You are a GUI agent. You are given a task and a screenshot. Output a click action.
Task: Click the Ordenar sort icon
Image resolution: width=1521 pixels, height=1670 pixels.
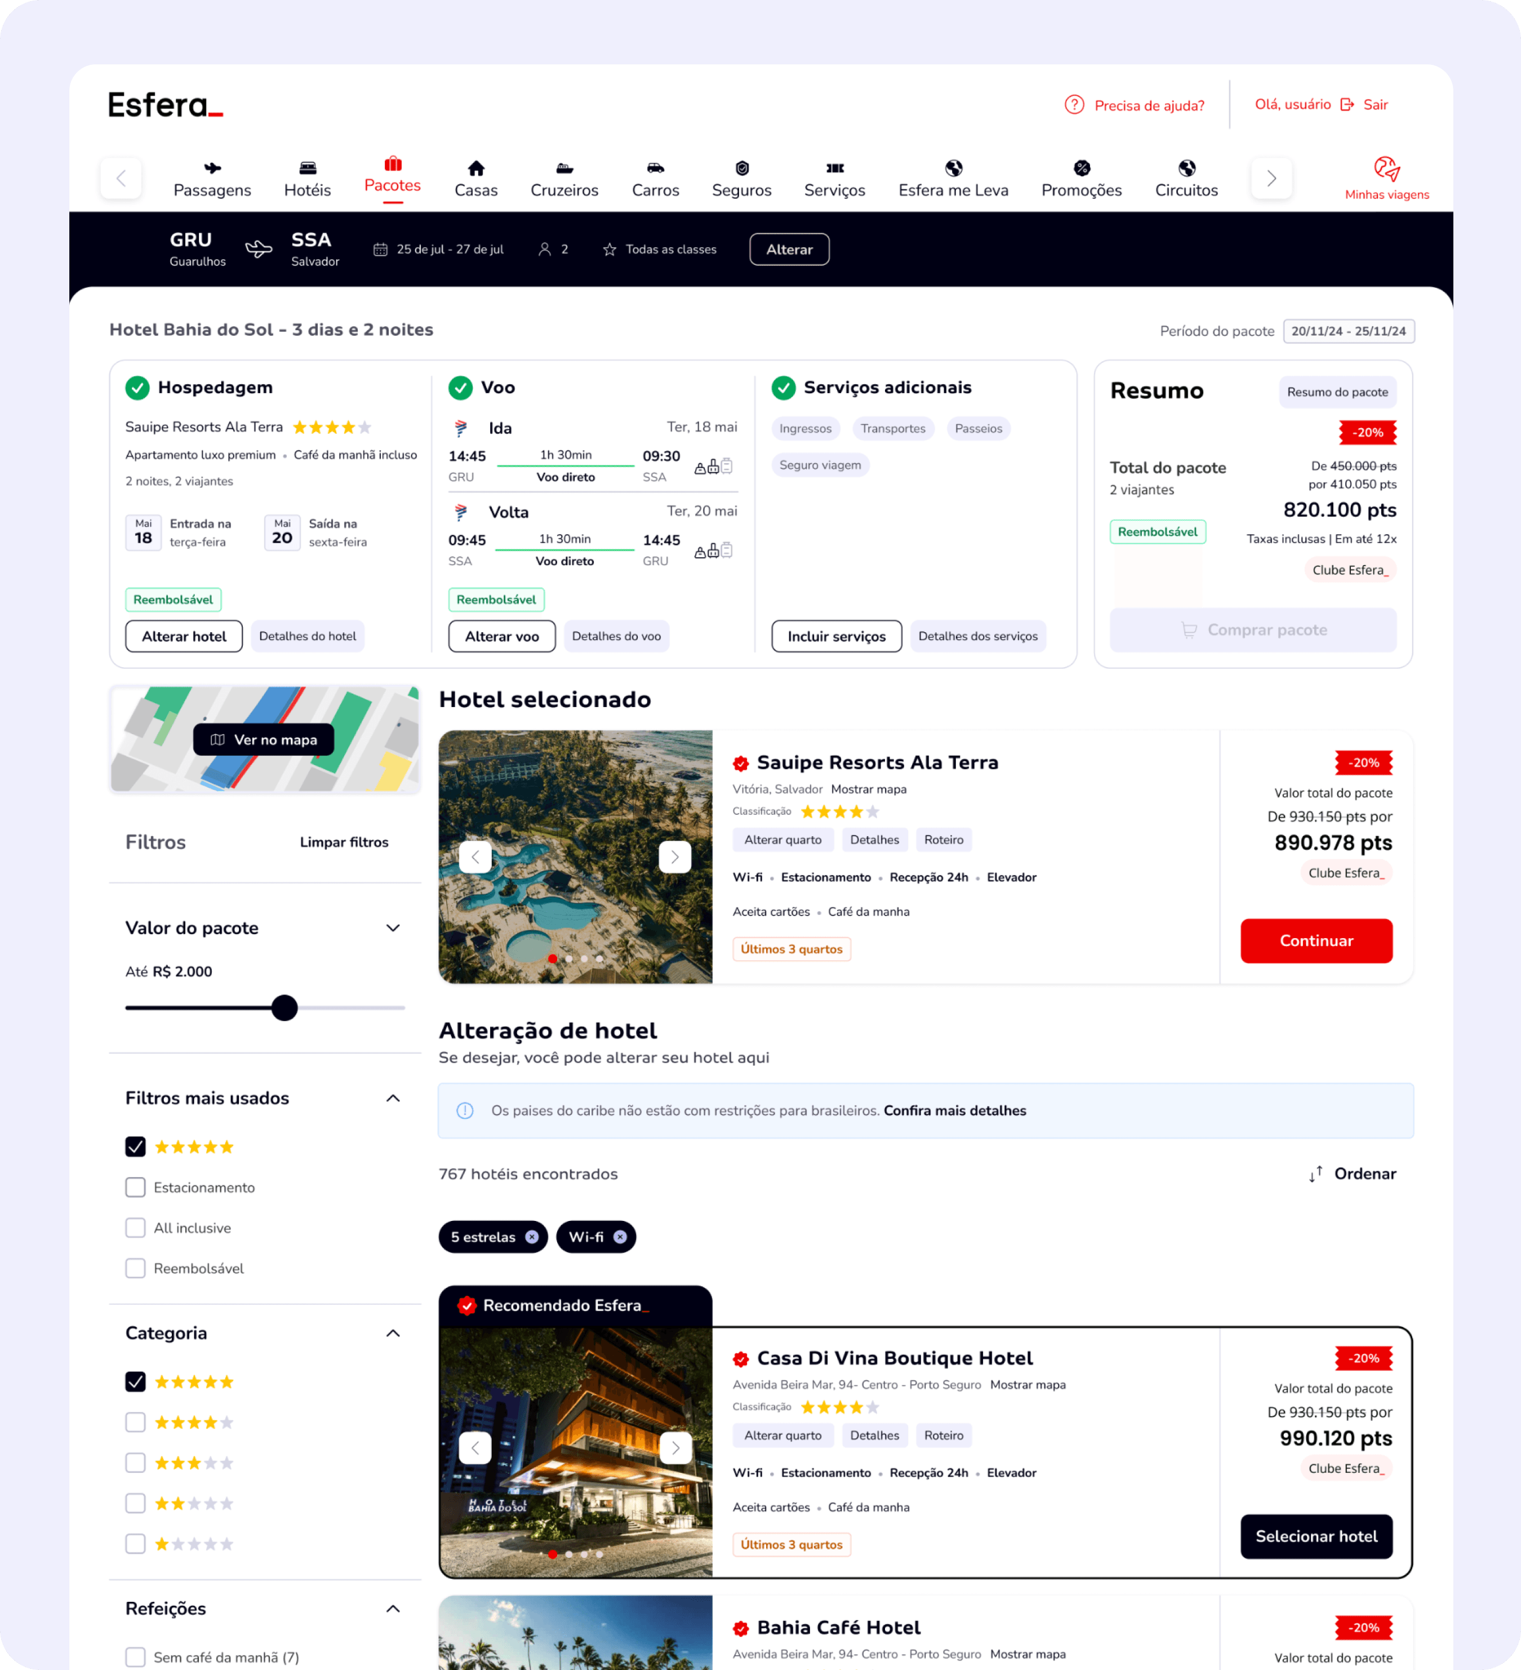1315,1174
